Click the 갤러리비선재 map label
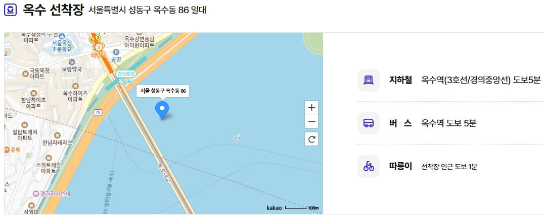 52,194
